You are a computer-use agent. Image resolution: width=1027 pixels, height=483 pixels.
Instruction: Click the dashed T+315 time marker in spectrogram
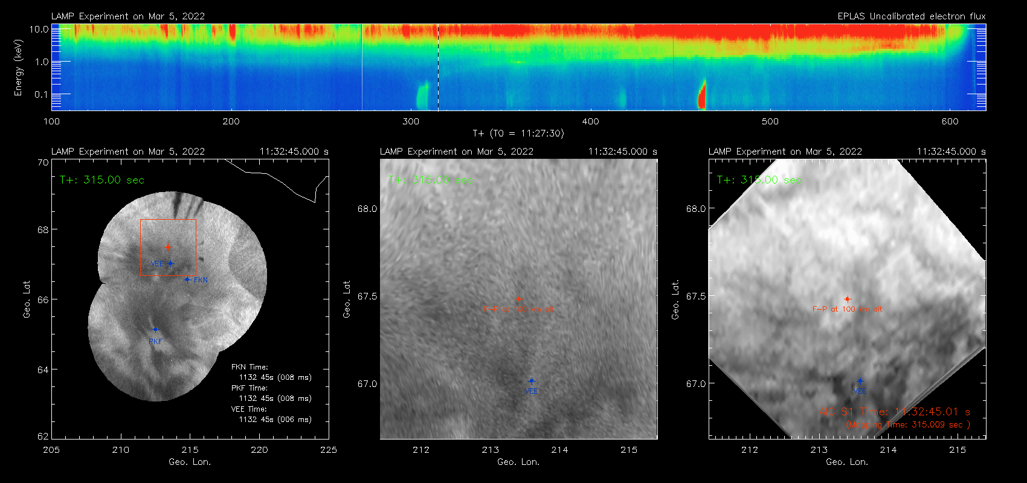[438, 67]
